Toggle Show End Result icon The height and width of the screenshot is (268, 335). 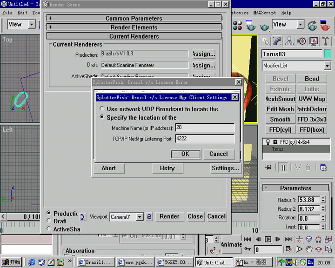(283, 167)
